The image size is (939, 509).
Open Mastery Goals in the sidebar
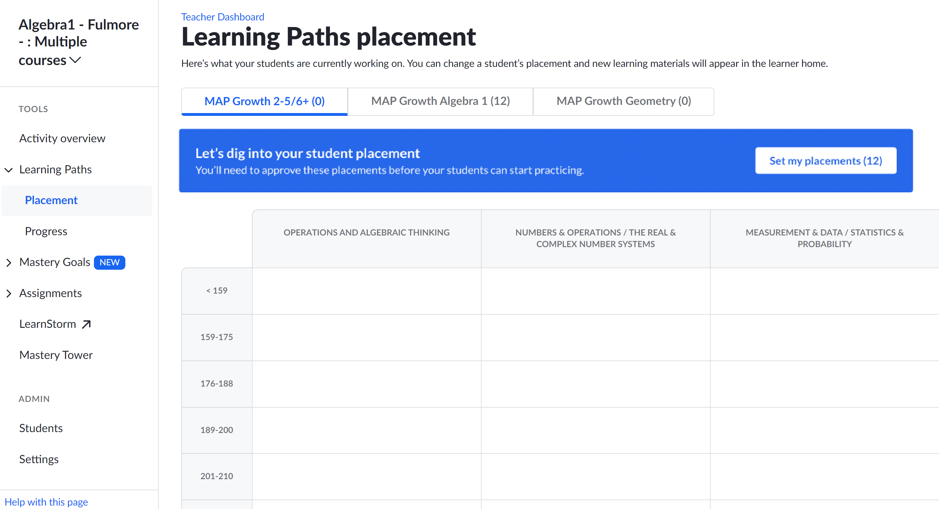click(55, 262)
